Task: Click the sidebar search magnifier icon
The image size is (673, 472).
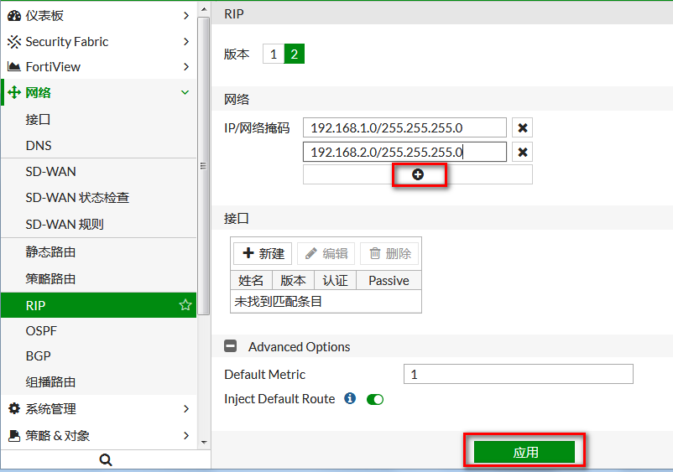Action: pyautogui.click(x=106, y=459)
